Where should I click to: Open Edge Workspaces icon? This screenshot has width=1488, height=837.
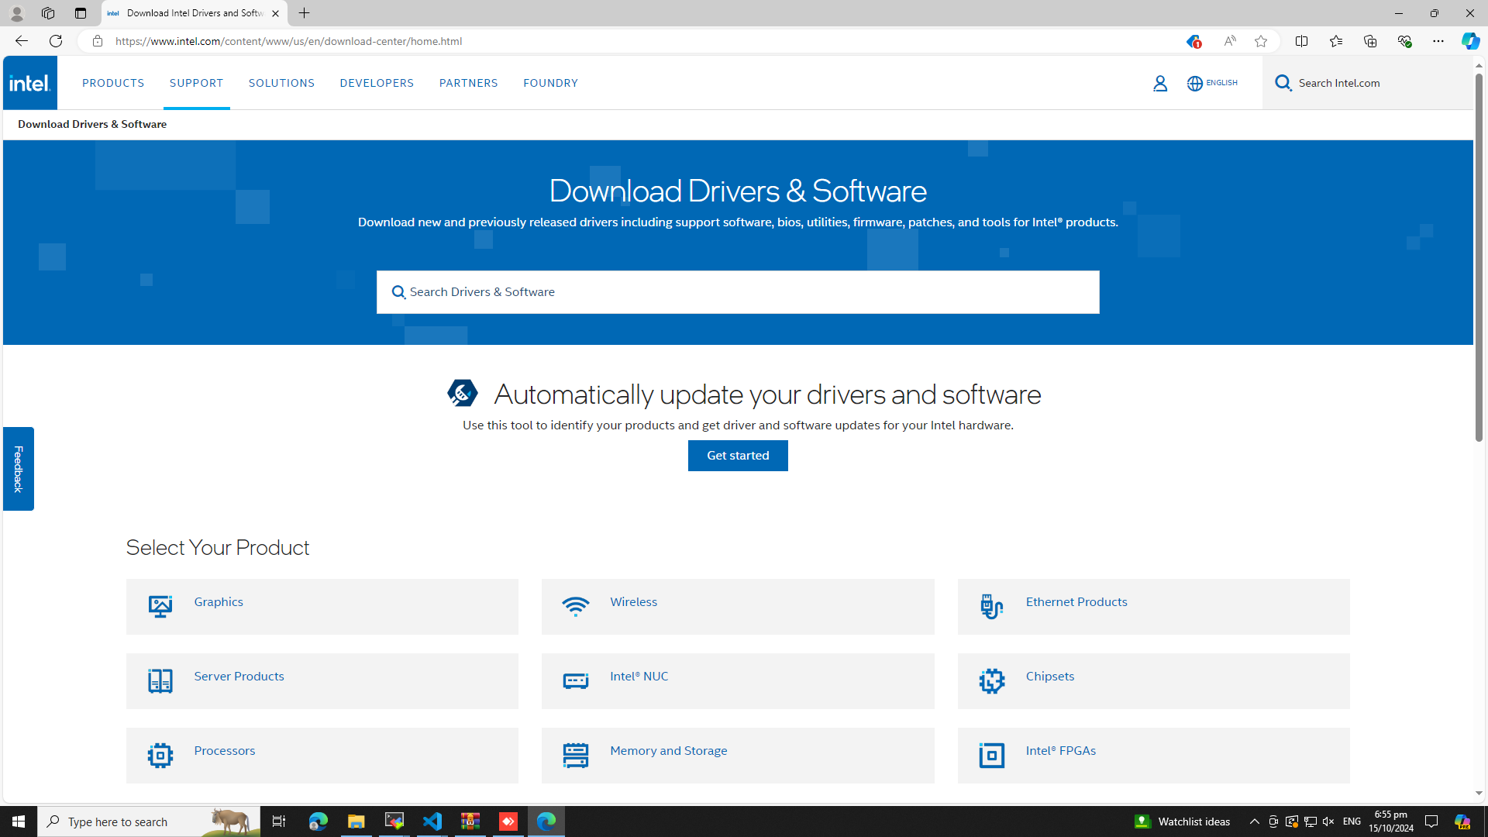click(x=47, y=13)
